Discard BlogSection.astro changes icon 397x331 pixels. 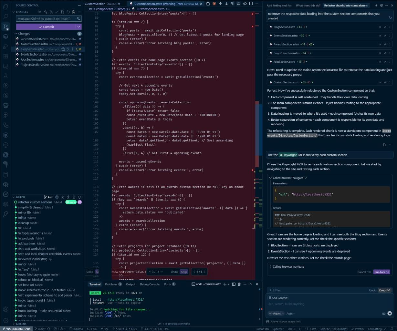(68, 49)
